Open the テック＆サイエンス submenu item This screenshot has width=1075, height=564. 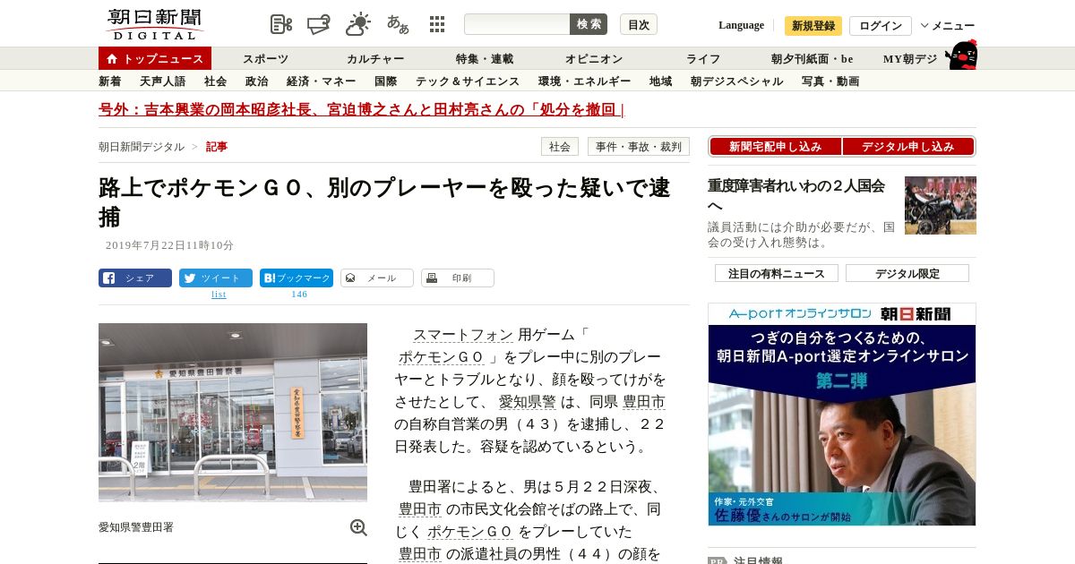click(468, 81)
